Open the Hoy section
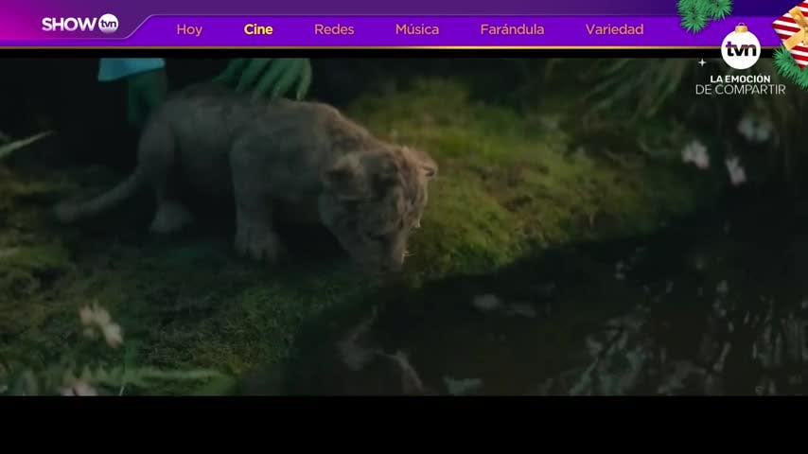The width and height of the screenshot is (808, 454). point(189,29)
